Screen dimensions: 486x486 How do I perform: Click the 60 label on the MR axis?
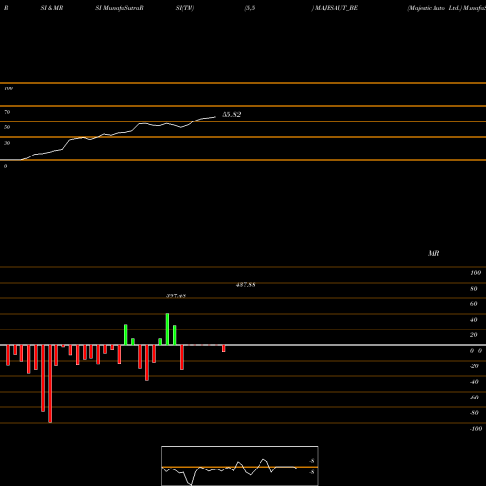pyautogui.click(x=473, y=304)
